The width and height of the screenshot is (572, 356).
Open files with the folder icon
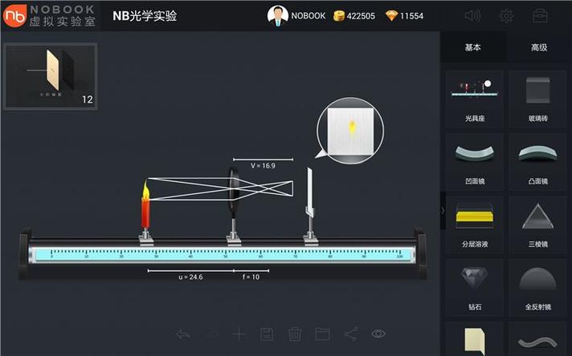(322, 334)
